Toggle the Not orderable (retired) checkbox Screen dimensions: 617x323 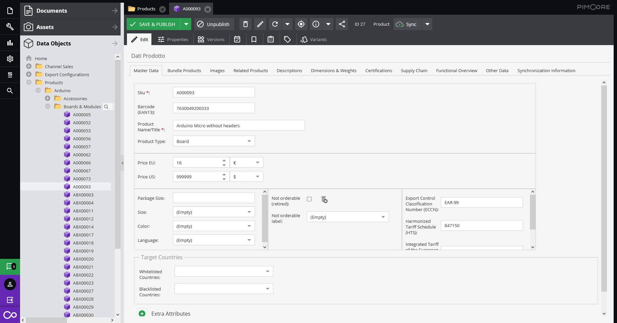(309, 199)
